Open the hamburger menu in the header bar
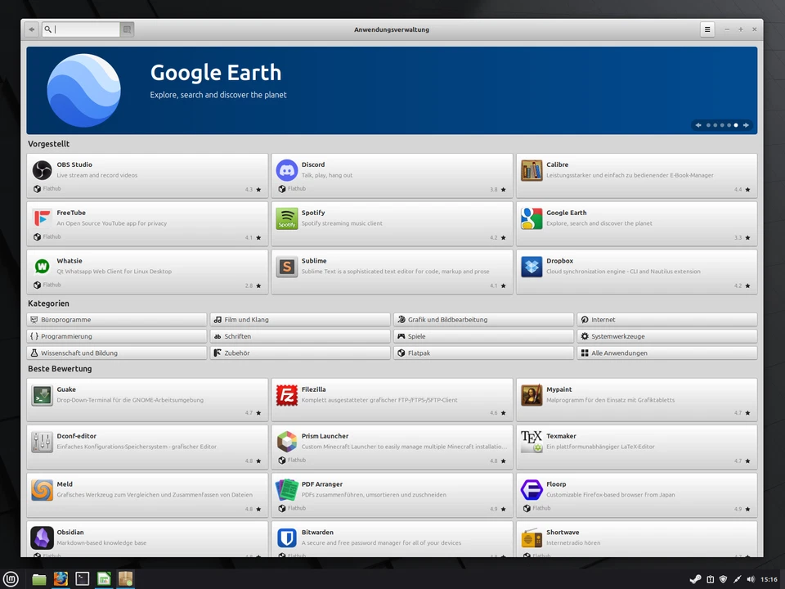 click(x=707, y=29)
